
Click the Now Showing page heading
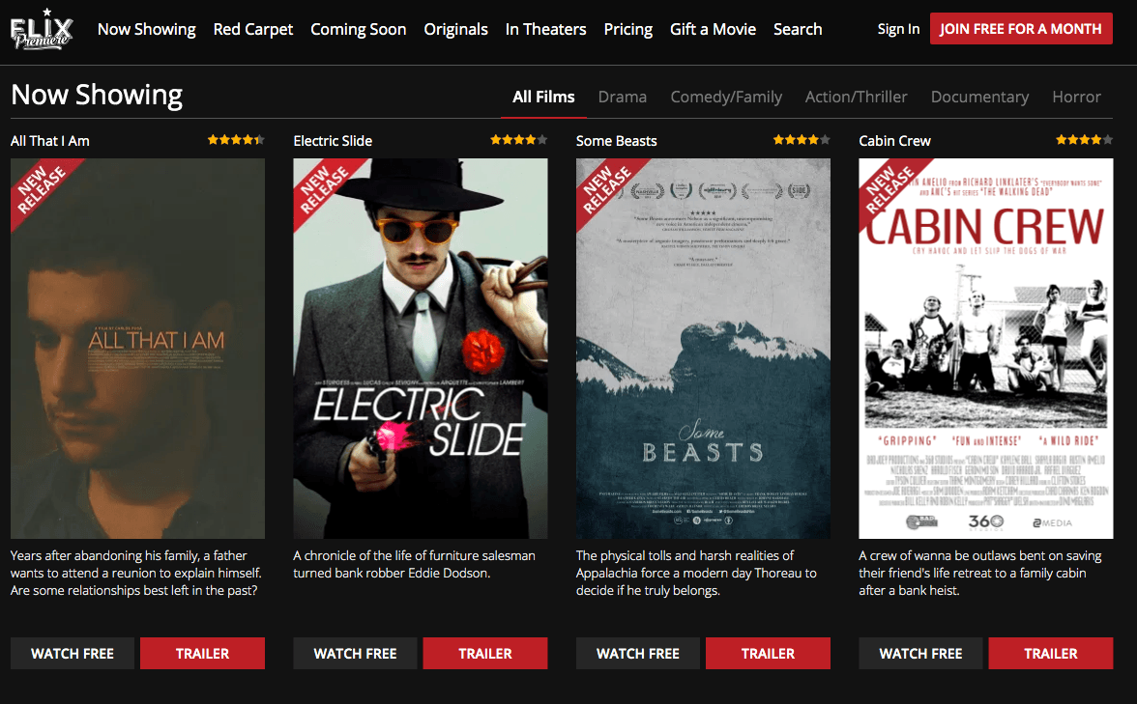(x=97, y=95)
